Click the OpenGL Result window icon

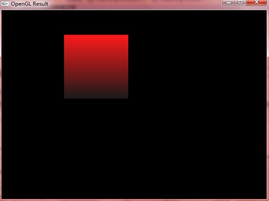(x=5, y=3)
